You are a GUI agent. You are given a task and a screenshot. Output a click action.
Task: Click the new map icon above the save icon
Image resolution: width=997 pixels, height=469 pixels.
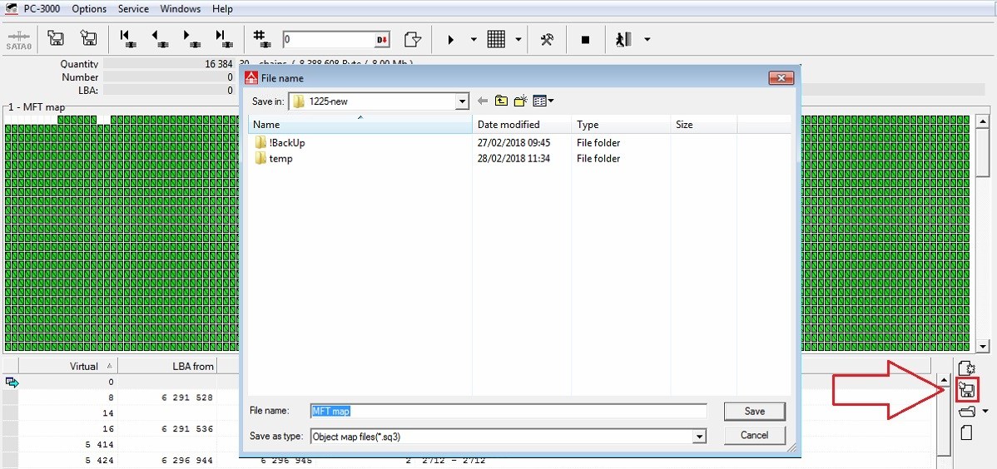(966, 368)
